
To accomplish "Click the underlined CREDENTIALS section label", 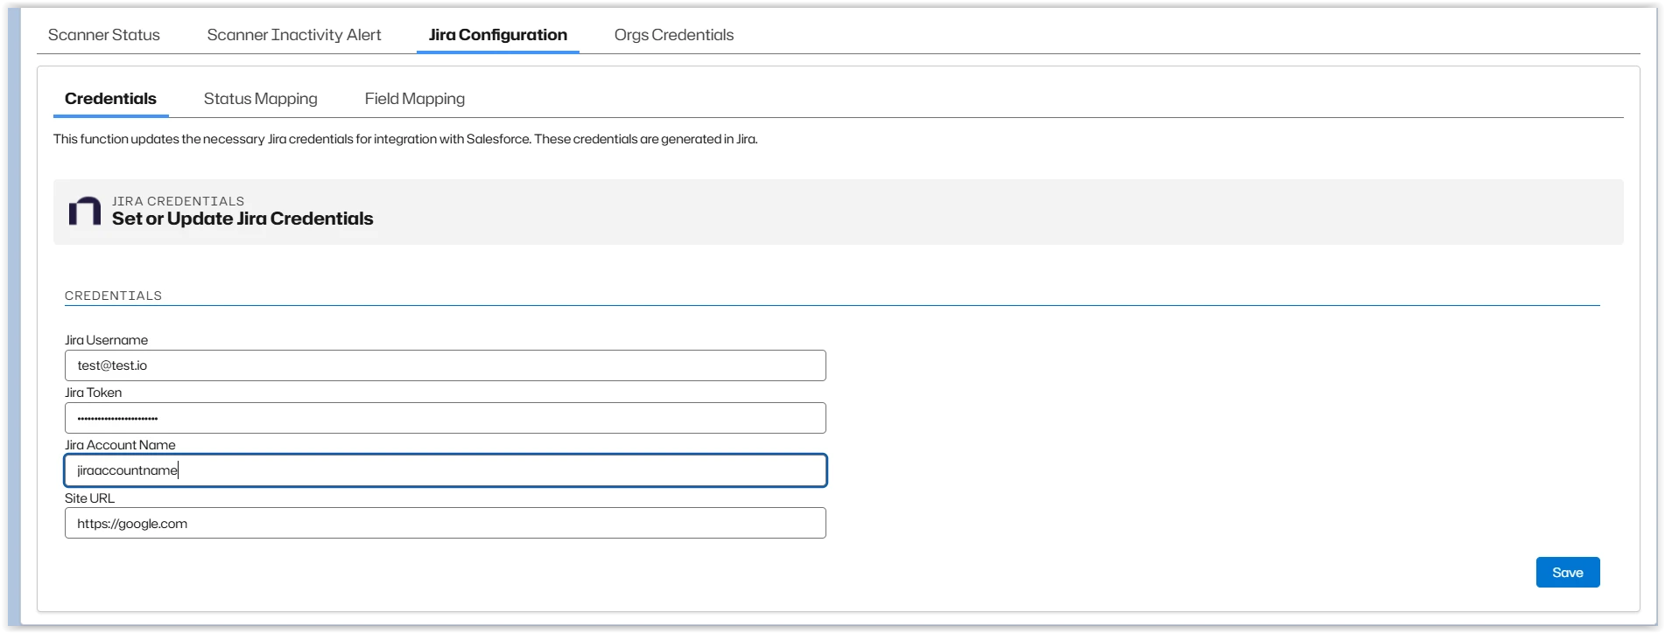I will click(113, 296).
